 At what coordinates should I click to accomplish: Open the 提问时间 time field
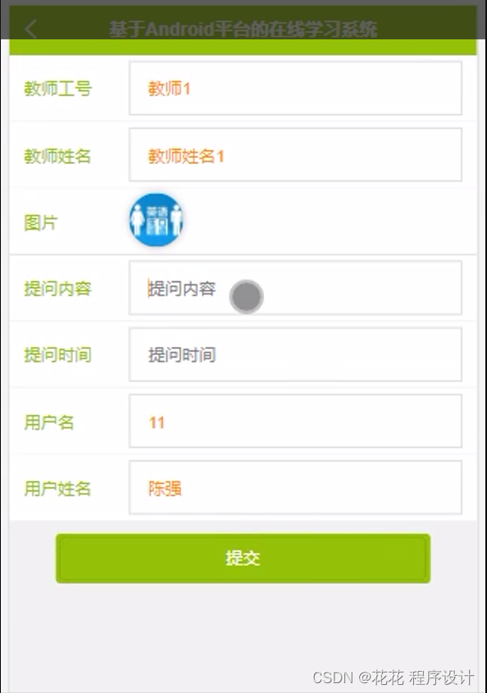tap(295, 354)
